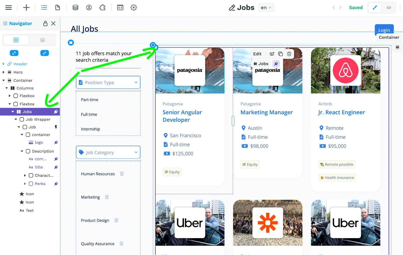Collapse the Container tree item
403x255 pixels.
(x=4, y=81)
